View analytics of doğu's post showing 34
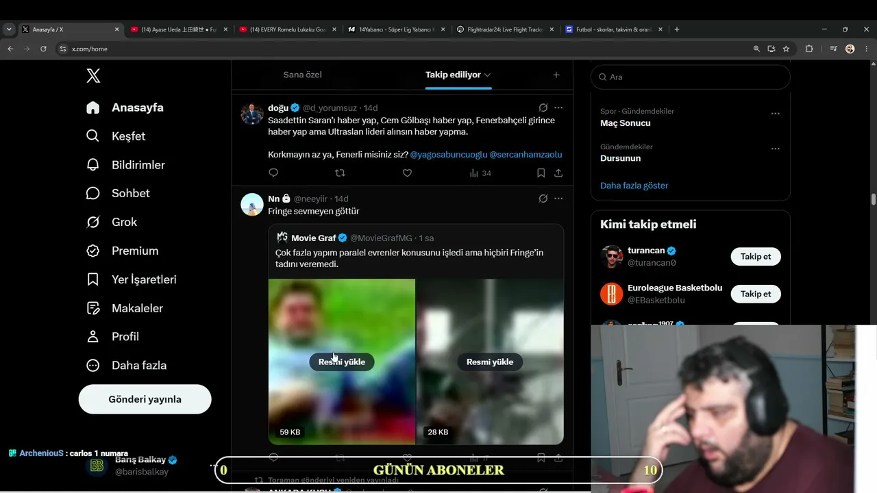877x493 pixels. tap(480, 173)
